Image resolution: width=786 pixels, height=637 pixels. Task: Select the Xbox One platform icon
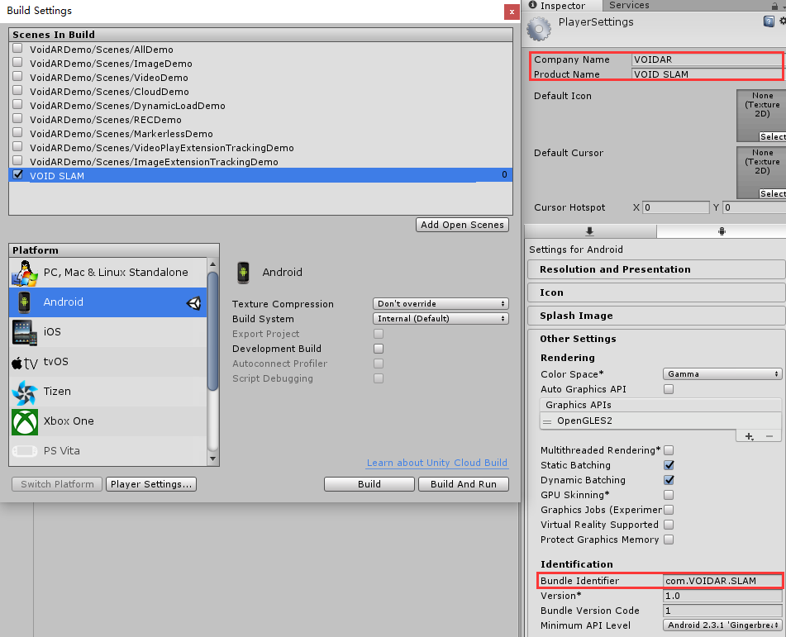coord(25,421)
